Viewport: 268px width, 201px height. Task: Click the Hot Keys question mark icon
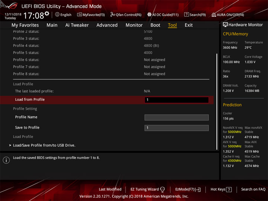[x=229, y=189]
